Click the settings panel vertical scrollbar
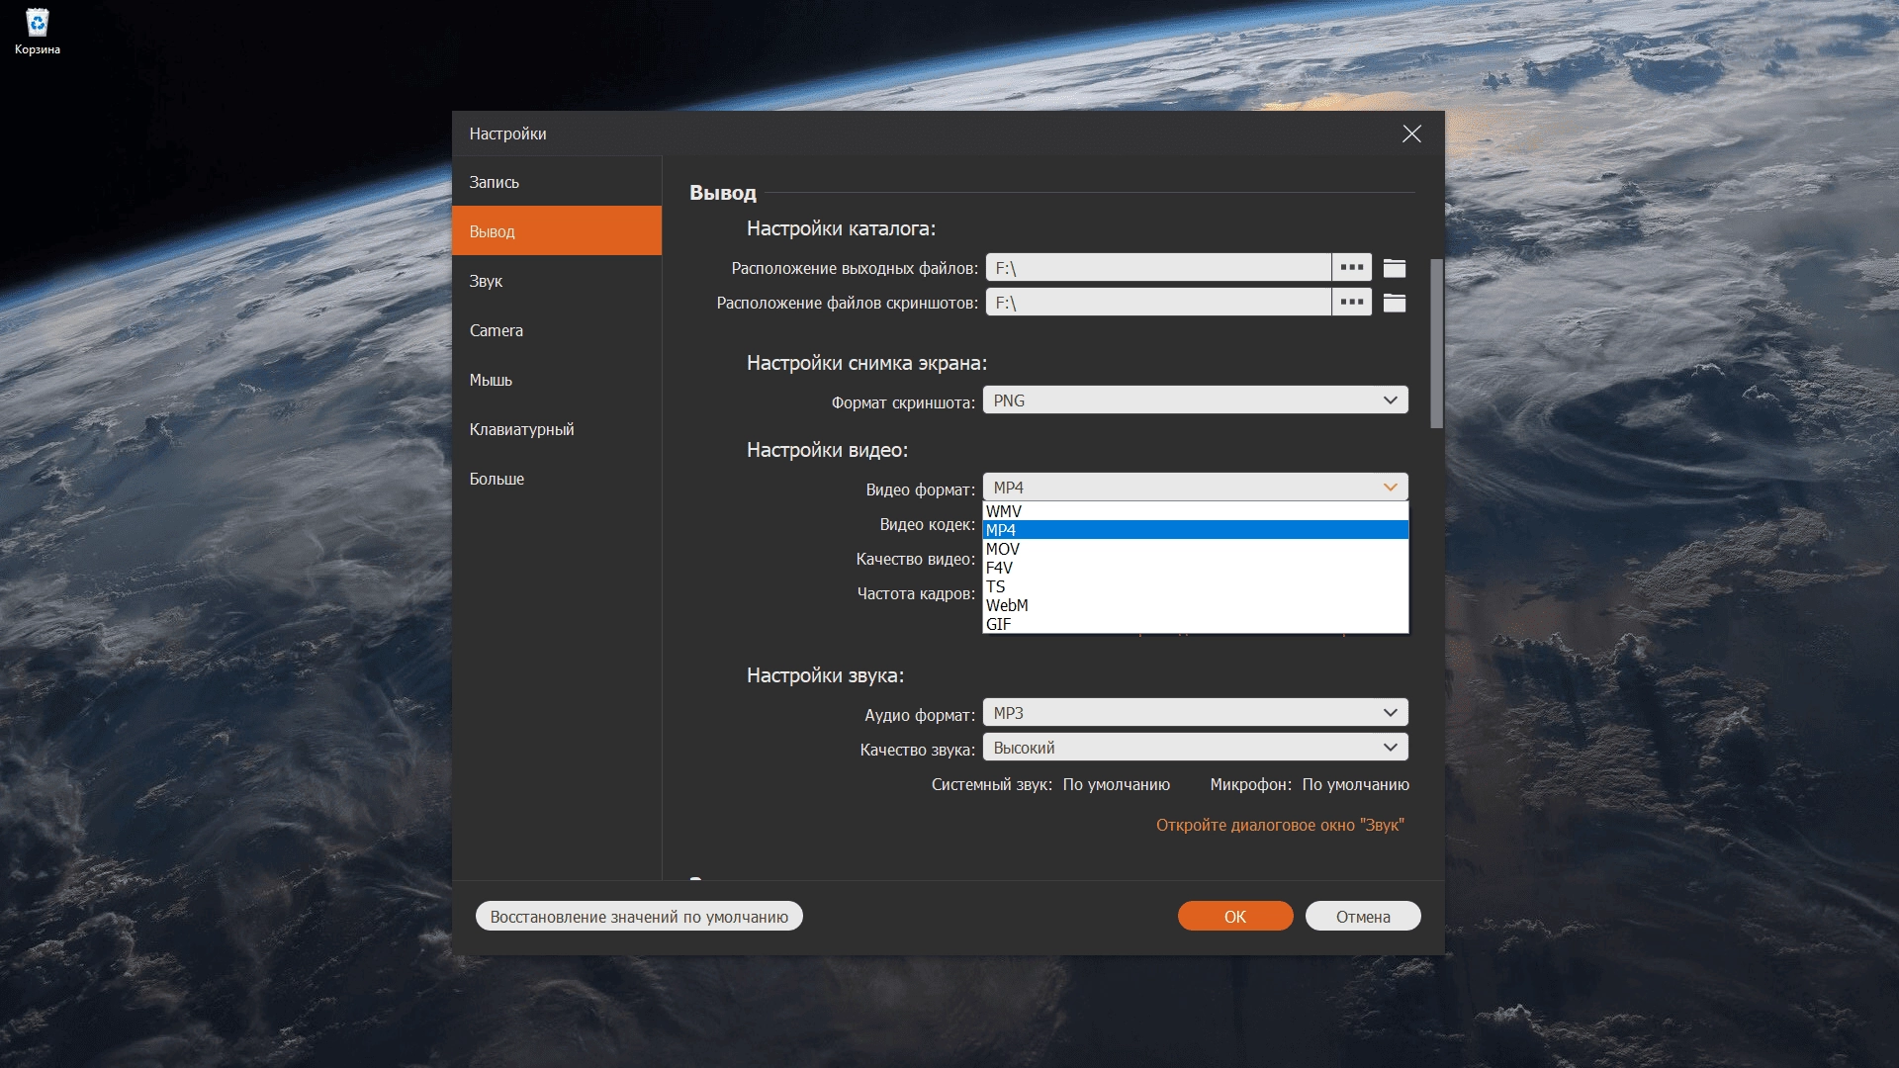This screenshot has height=1068, width=1899. [x=1436, y=343]
